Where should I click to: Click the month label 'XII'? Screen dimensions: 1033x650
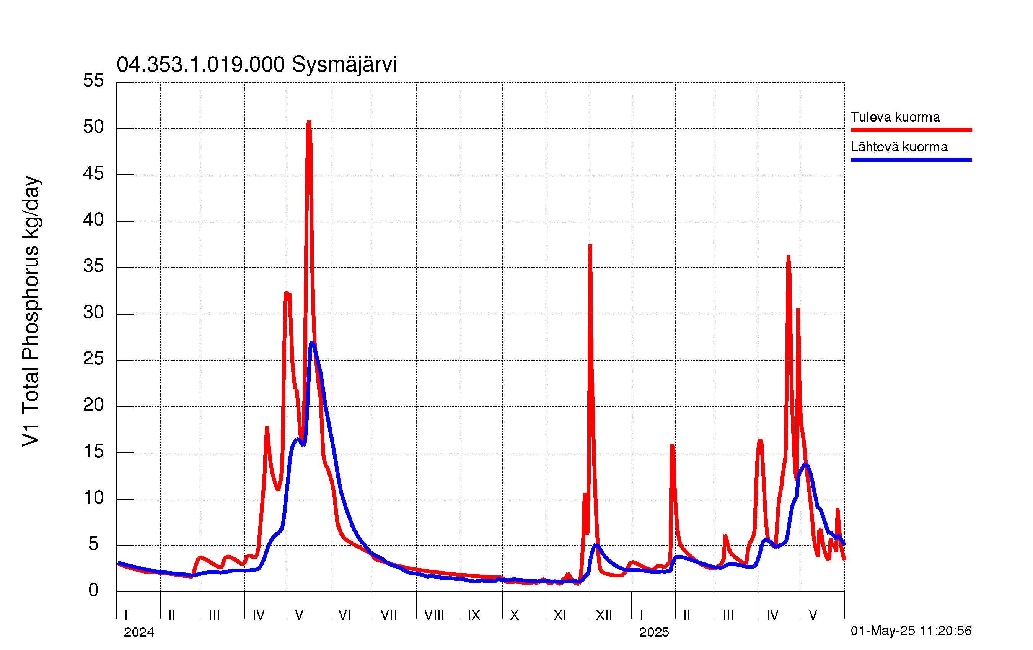[604, 615]
